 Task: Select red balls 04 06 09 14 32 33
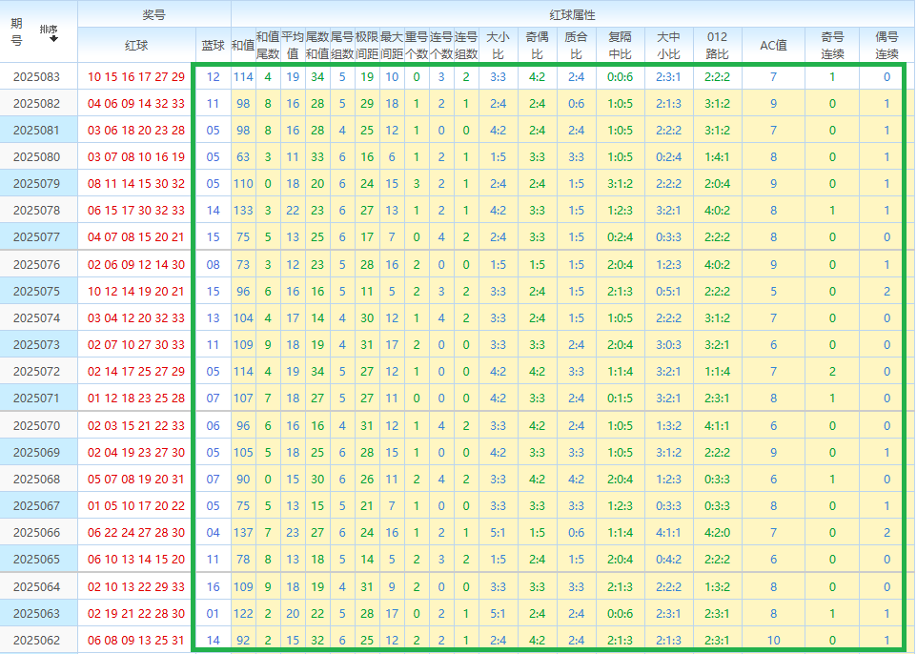click(136, 104)
